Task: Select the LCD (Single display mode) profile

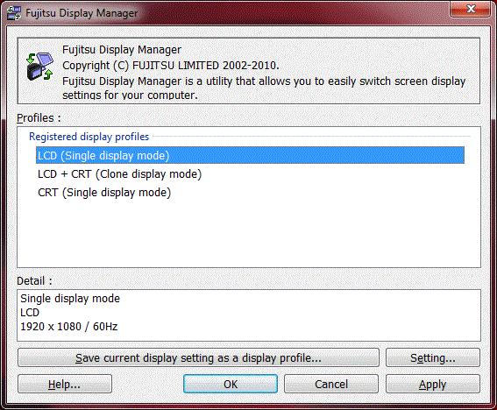Action: pyautogui.click(x=250, y=155)
